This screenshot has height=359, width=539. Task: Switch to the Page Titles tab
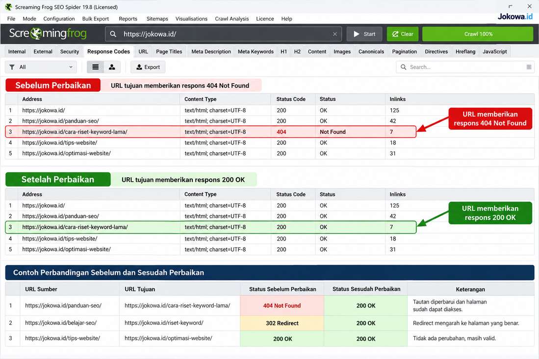coord(169,51)
